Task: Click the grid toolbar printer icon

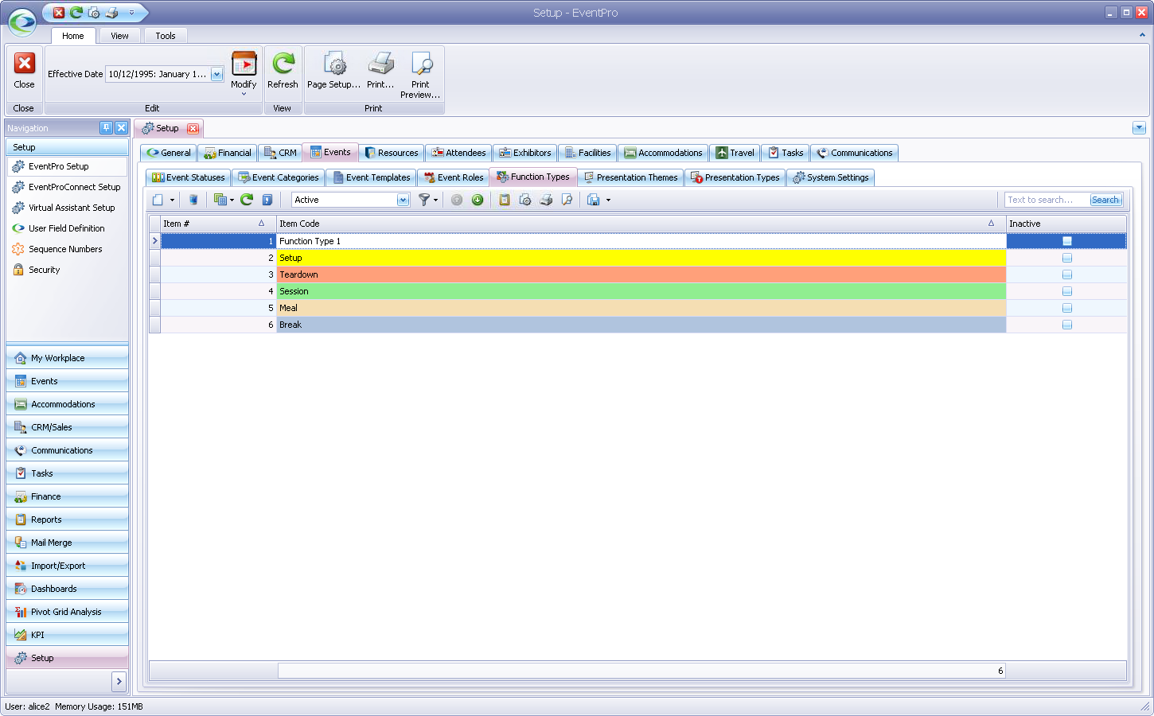Action: click(x=546, y=200)
